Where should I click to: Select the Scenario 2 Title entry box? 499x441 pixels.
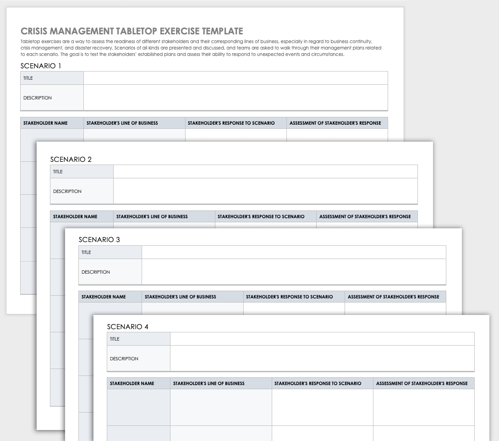point(265,171)
